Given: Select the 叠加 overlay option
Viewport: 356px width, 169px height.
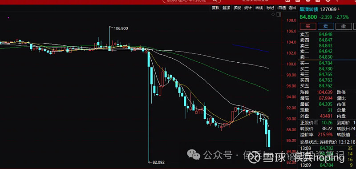Looking at the screenshot, I should coord(227,8).
